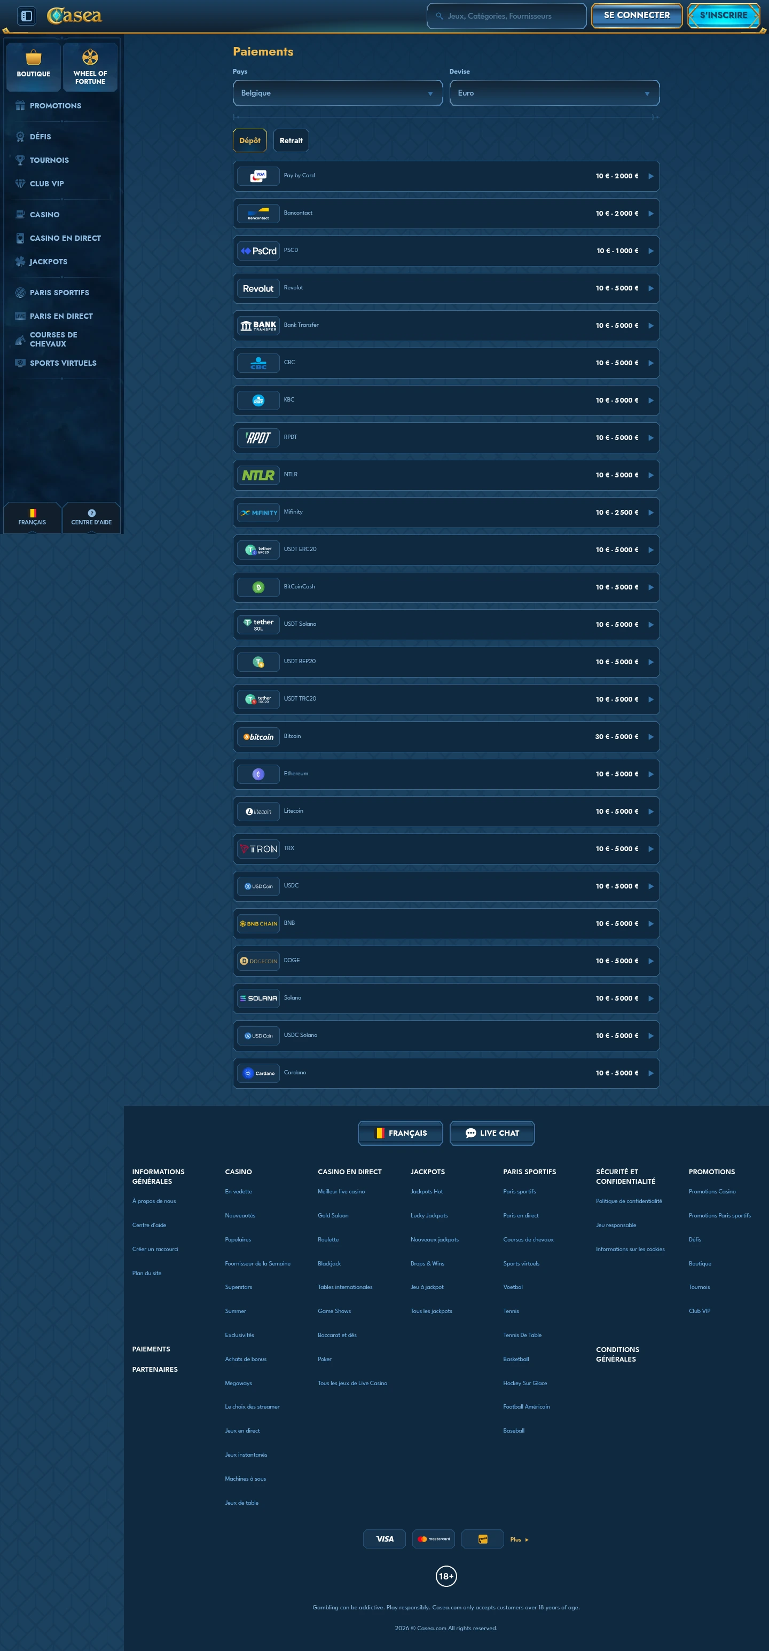Expand the Bitcoin row arrow

click(x=650, y=737)
